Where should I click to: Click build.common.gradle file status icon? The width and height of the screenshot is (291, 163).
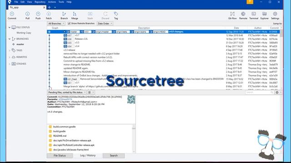click(50, 127)
